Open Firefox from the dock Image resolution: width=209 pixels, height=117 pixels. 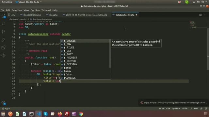pyautogui.click(x=60, y=114)
